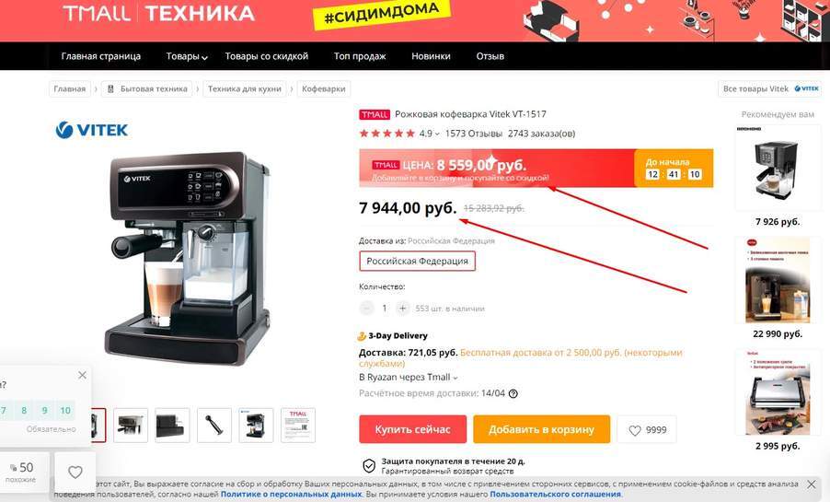Open the Топ продаж menu item

pyautogui.click(x=360, y=56)
